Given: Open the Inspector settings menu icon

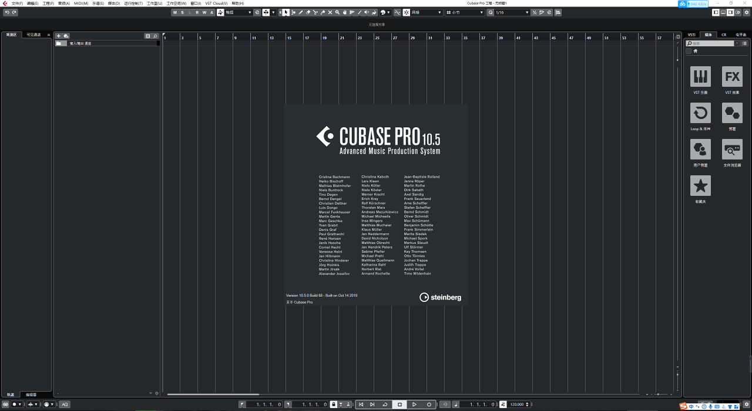Looking at the screenshot, I should 49,35.
